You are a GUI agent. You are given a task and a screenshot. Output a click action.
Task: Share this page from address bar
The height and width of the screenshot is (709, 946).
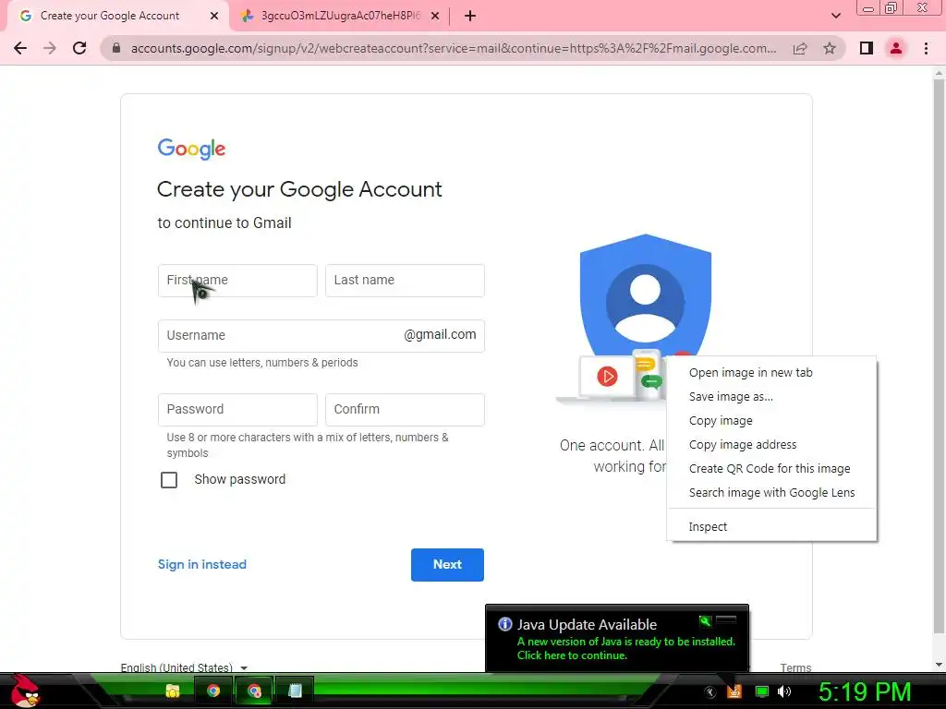(x=800, y=48)
